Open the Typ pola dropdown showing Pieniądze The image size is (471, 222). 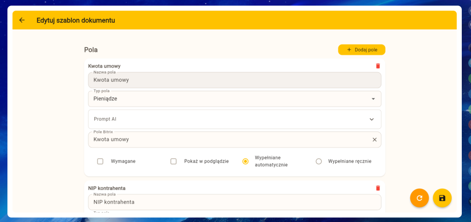point(234,99)
